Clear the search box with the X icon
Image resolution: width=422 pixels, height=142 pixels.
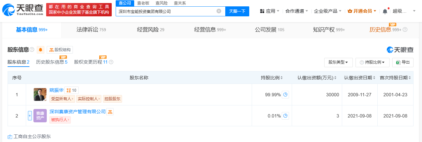(219, 11)
